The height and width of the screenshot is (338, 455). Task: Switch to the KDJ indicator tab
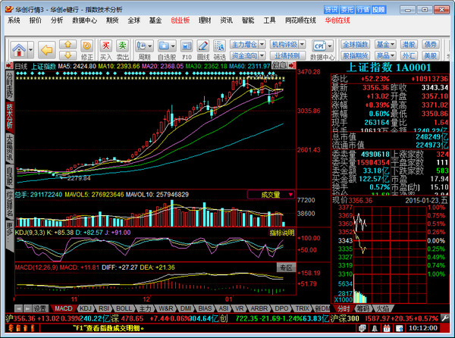pos(86,308)
